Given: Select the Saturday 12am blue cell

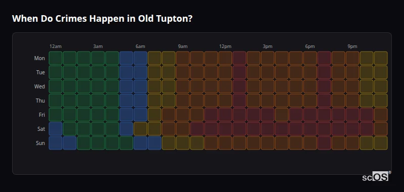Looking at the screenshot, I should pos(56,129).
